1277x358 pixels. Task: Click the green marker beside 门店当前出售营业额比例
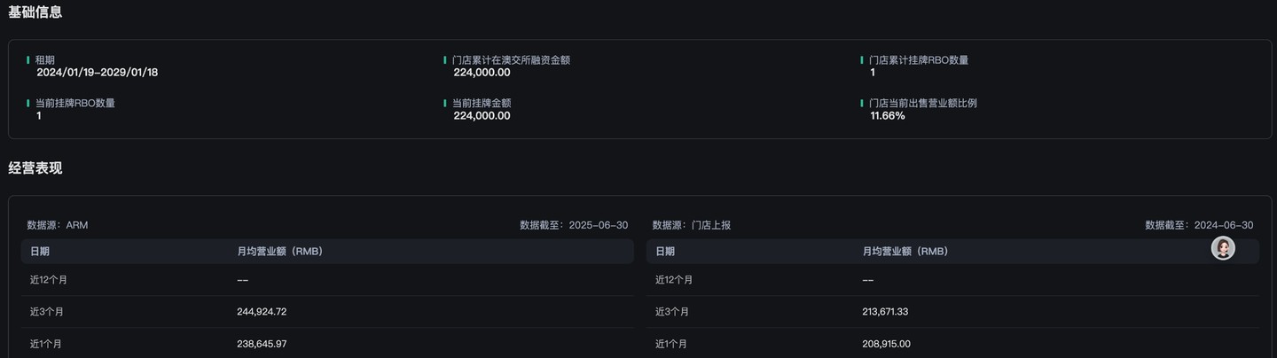(x=862, y=103)
